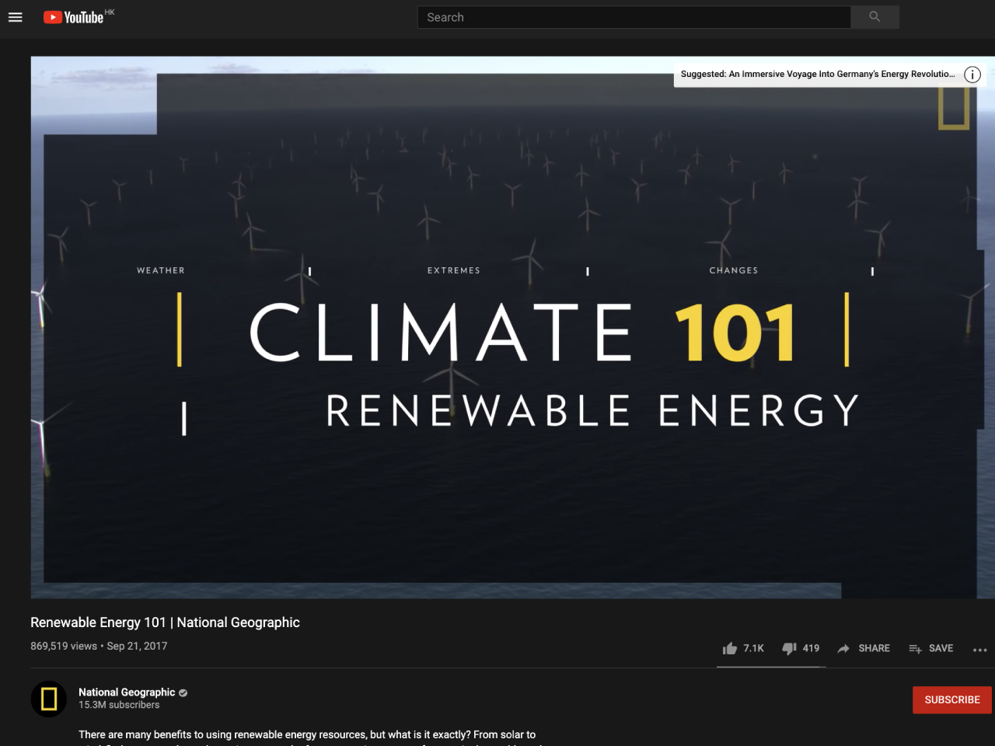Click the 15.3M subscribers text
This screenshot has height=746, width=995.
(x=119, y=705)
